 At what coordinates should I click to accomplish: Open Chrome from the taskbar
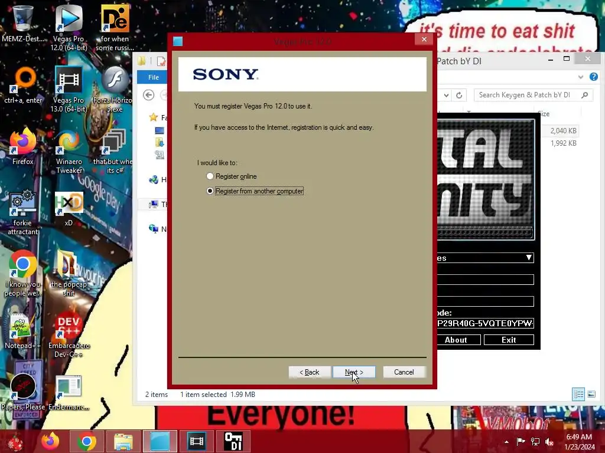(86, 441)
